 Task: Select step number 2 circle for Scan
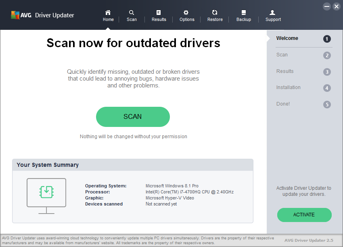point(327,56)
